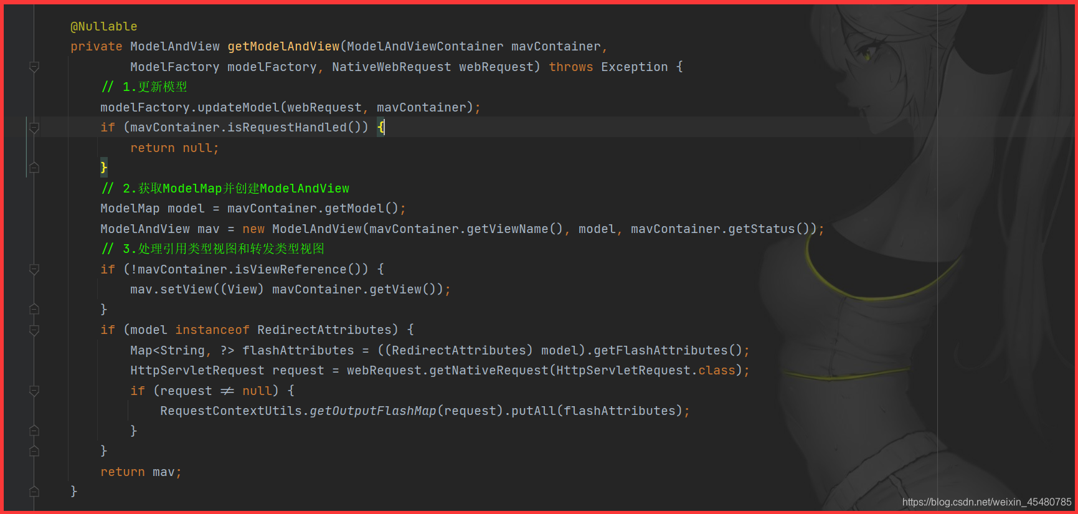Click fold end marker below RequestContextUtils line
The height and width of the screenshot is (514, 1078).
pos(34,431)
